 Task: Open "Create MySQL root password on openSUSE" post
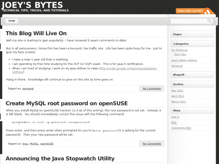click(x=67, y=103)
